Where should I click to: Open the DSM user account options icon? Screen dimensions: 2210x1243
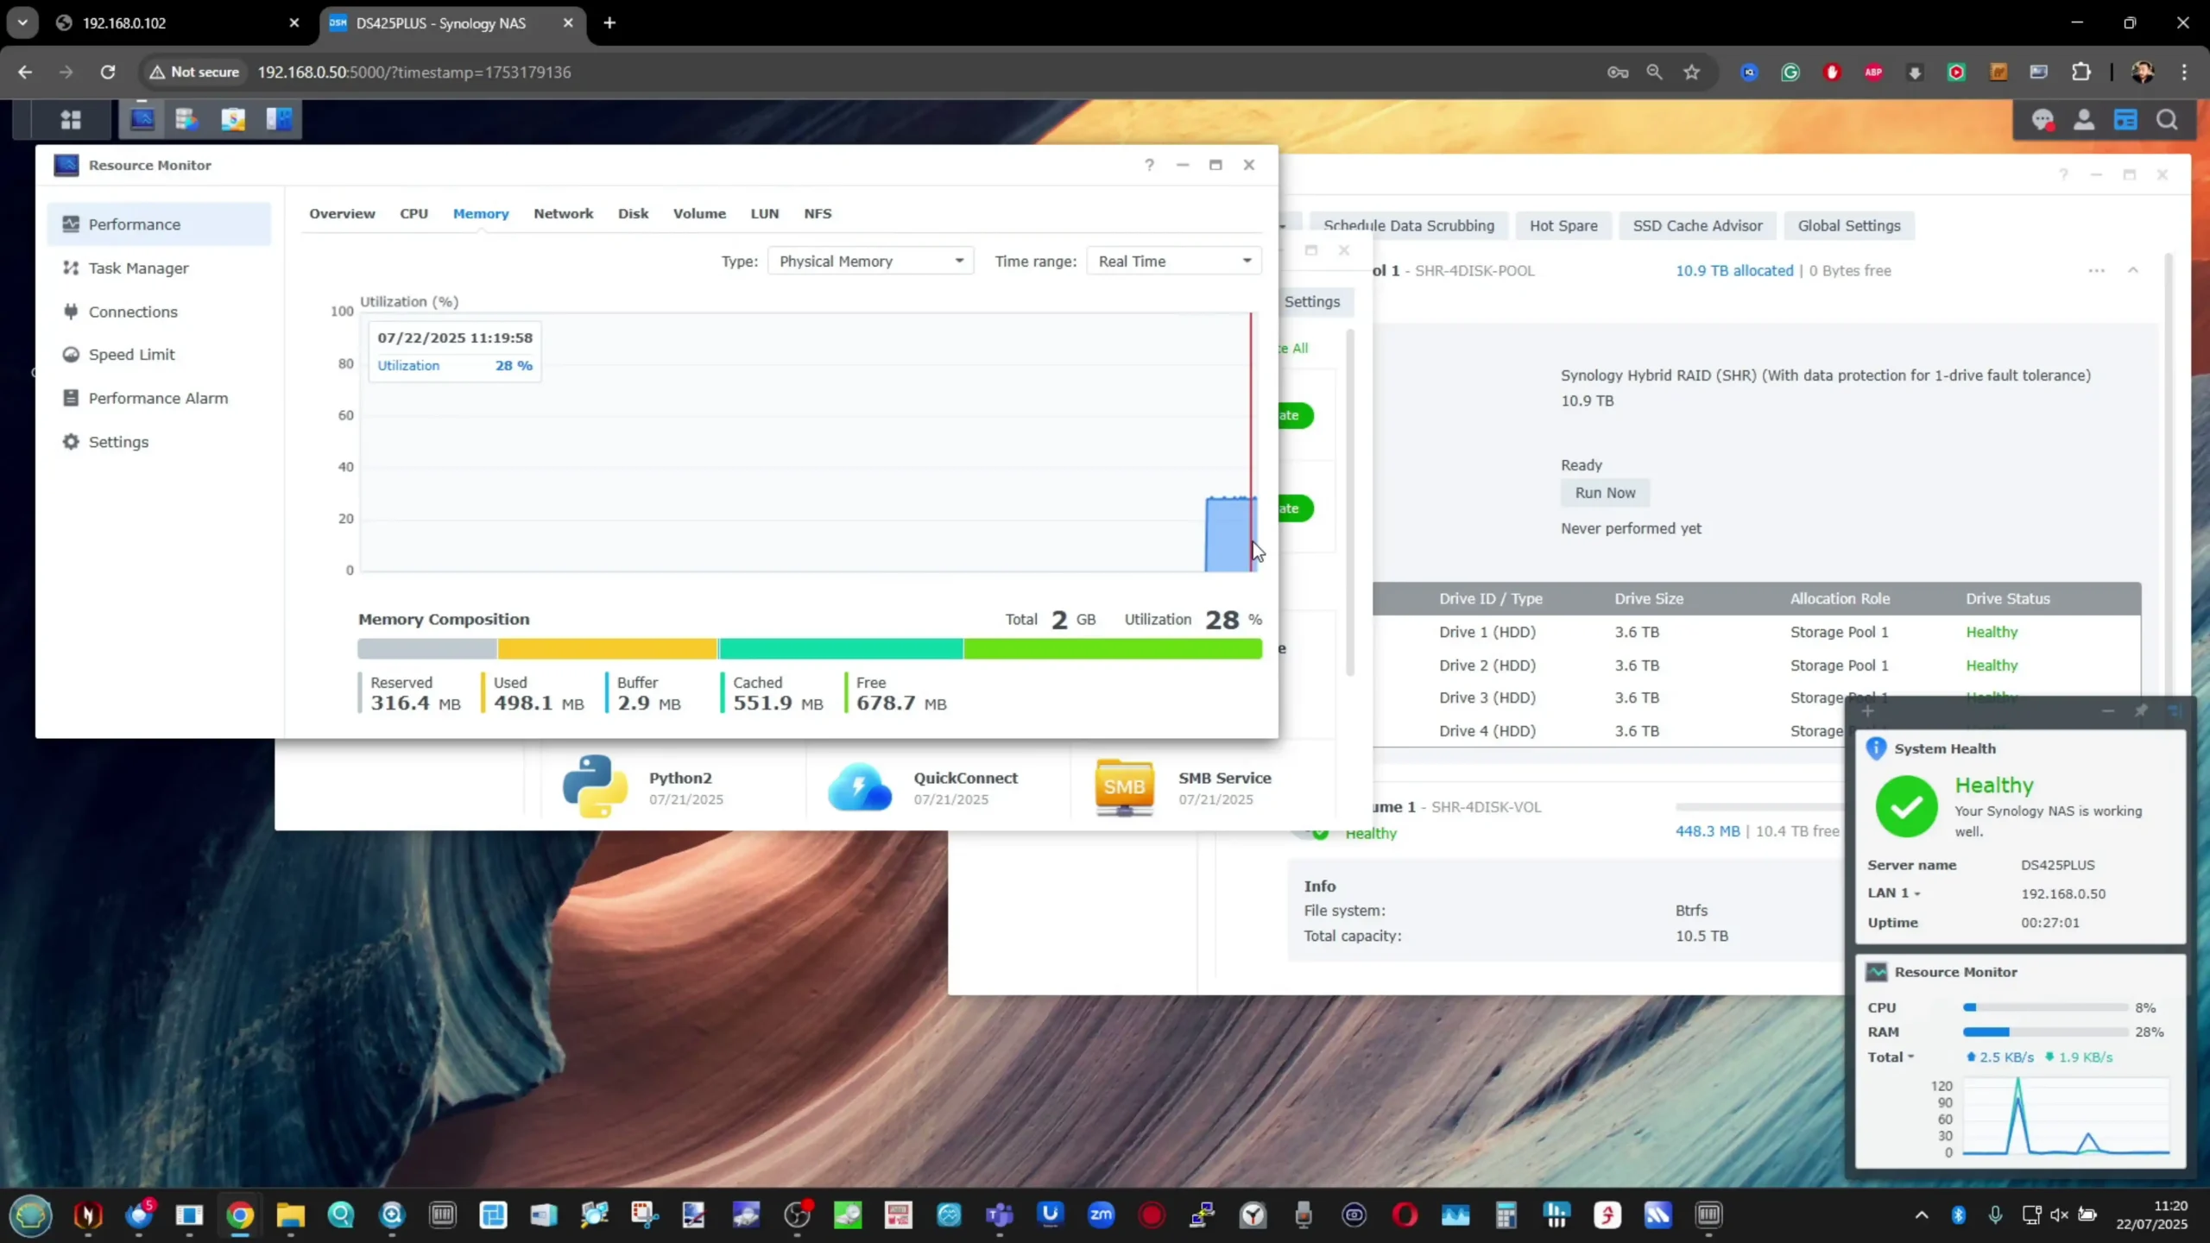tap(2084, 120)
